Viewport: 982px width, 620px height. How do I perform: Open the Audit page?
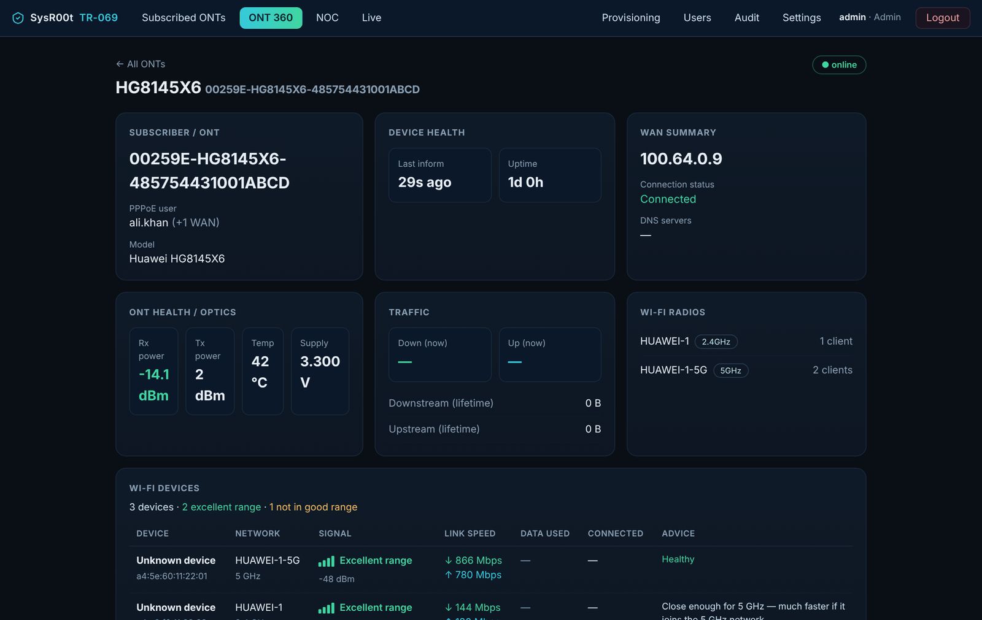[x=747, y=18]
